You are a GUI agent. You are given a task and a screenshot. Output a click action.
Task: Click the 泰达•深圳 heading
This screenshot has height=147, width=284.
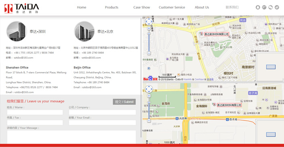(x=38, y=32)
